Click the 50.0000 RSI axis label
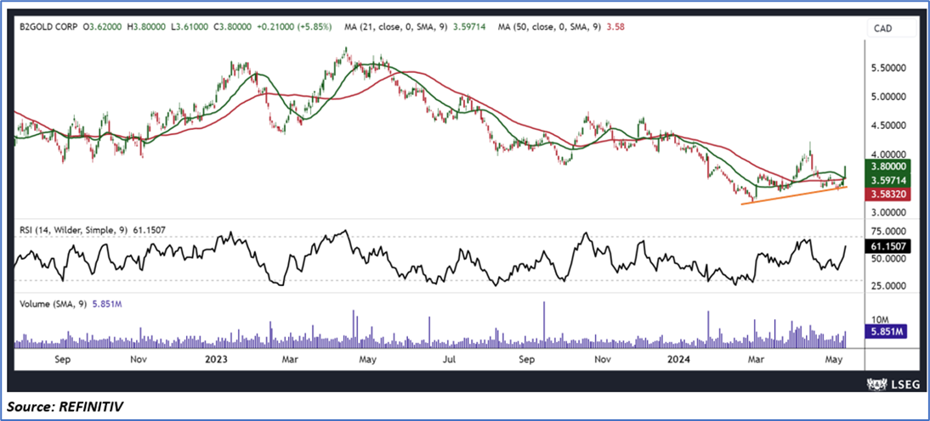The height and width of the screenshot is (421, 930). coord(889,259)
